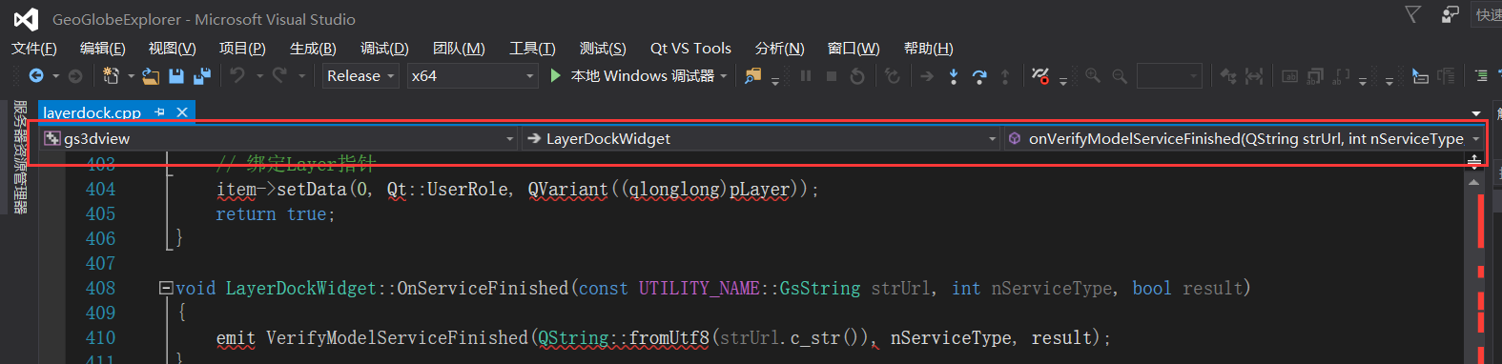
Task: Open the 调试(D) menu
Action: [384, 49]
